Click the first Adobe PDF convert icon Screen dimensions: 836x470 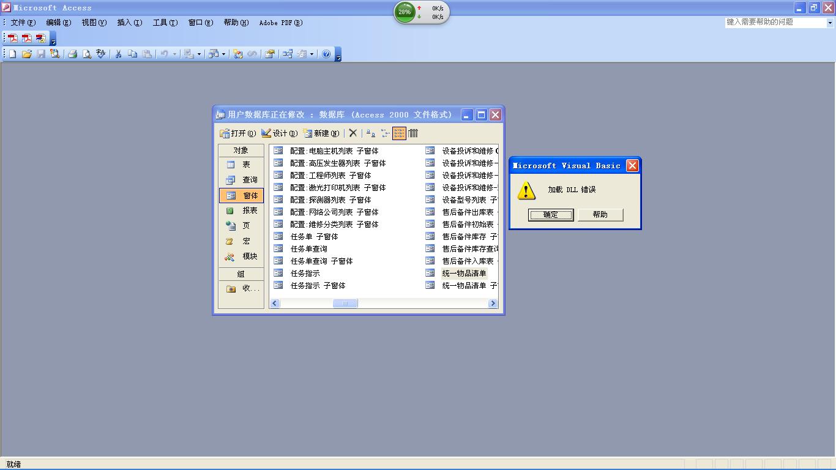coord(12,39)
